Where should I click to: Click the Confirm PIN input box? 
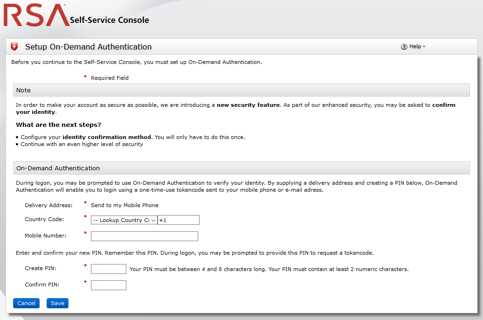109,285
